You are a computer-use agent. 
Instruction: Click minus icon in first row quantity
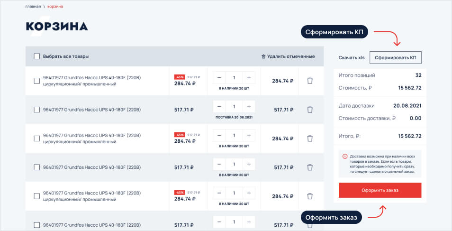click(x=219, y=77)
